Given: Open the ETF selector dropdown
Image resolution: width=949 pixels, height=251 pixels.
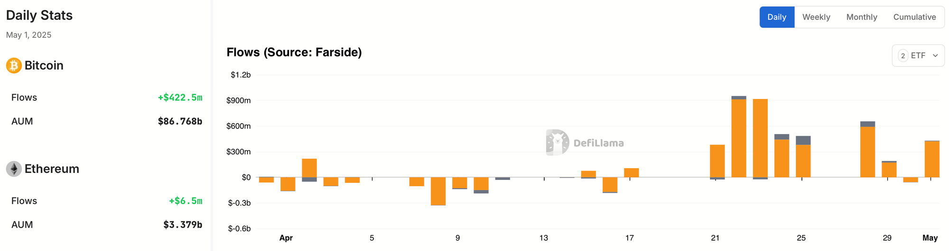Looking at the screenshot, I should coord(918,55).
